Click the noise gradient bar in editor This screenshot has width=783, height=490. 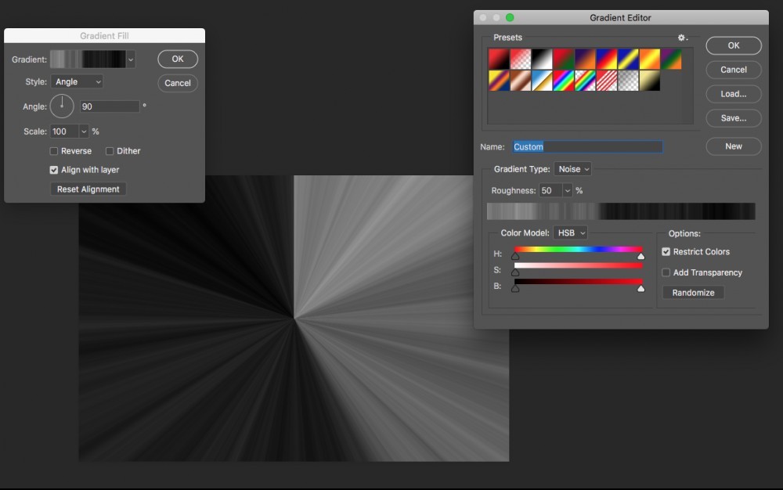click(621, 211)
